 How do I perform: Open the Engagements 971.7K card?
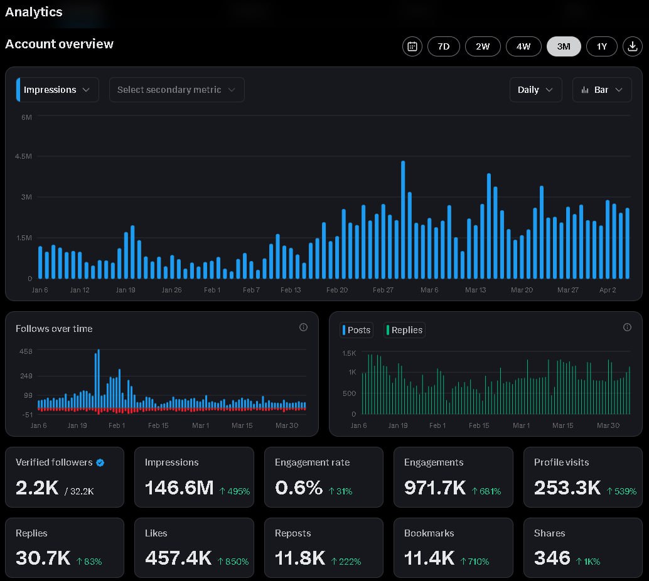[453, 477]
